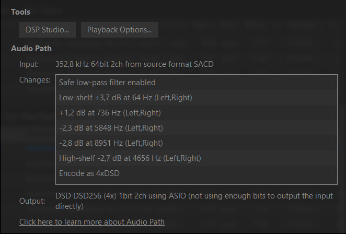346x234 pixels.
Task: Follow the learn more about Audio Path link
Action: pyautogui.click(x=92, y=222)
